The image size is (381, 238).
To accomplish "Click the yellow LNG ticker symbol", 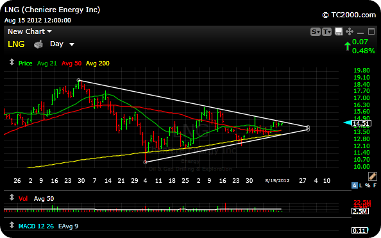I will (16, 44).
